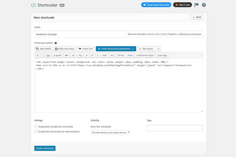Viewport: 236px width, 157px height.
Task: Click the Tags input field
Action: point(175,128)
